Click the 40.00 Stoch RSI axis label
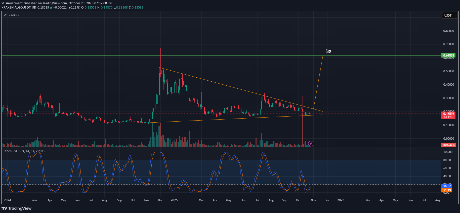The height and width of the screenshot is (213, 460). click(x=447, y=176)
